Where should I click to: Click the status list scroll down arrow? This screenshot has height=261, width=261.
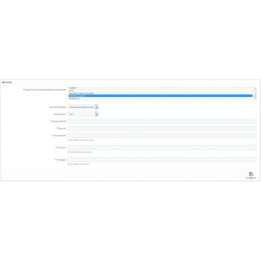pos(255,99)
